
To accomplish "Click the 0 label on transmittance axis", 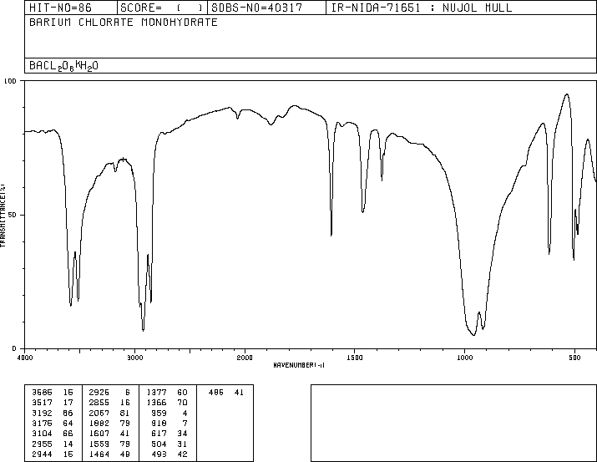I will tap(14, 348).
